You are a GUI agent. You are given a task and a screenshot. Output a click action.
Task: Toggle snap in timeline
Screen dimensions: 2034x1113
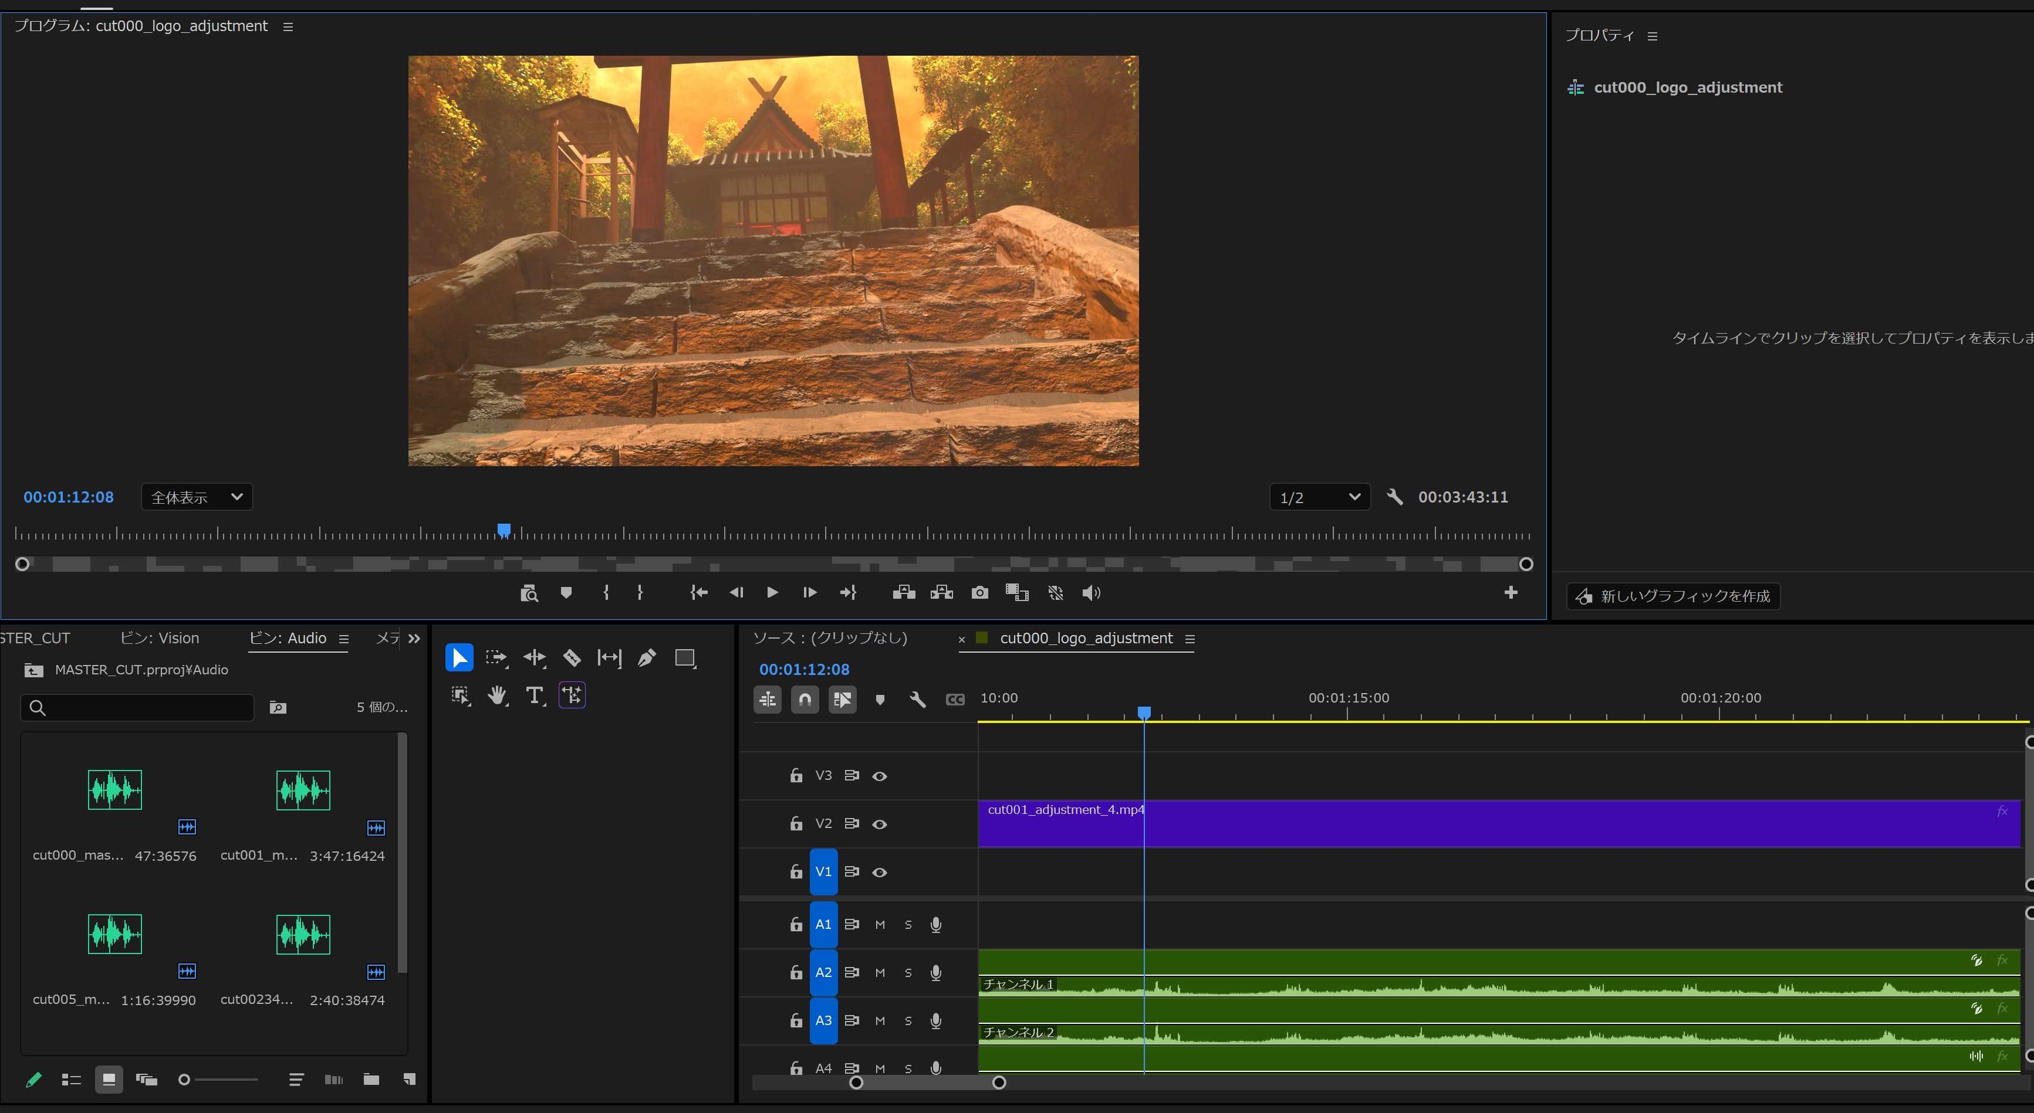tap(805, 700)
